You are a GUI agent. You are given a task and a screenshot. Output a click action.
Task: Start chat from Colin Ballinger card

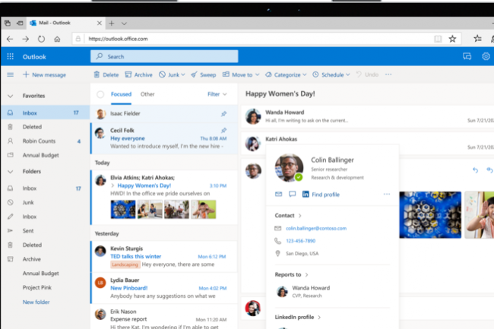click(x=293, y=194)
